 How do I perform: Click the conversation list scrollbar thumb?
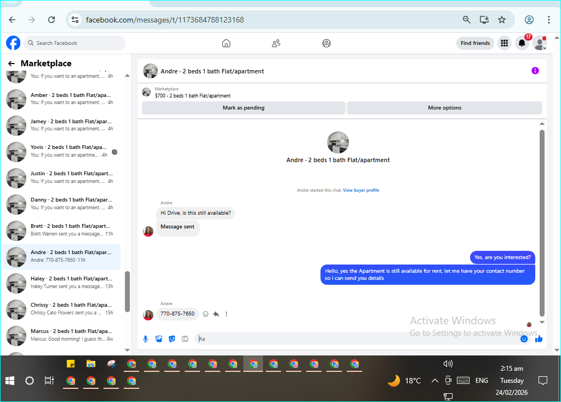click(x=127, y=291)
